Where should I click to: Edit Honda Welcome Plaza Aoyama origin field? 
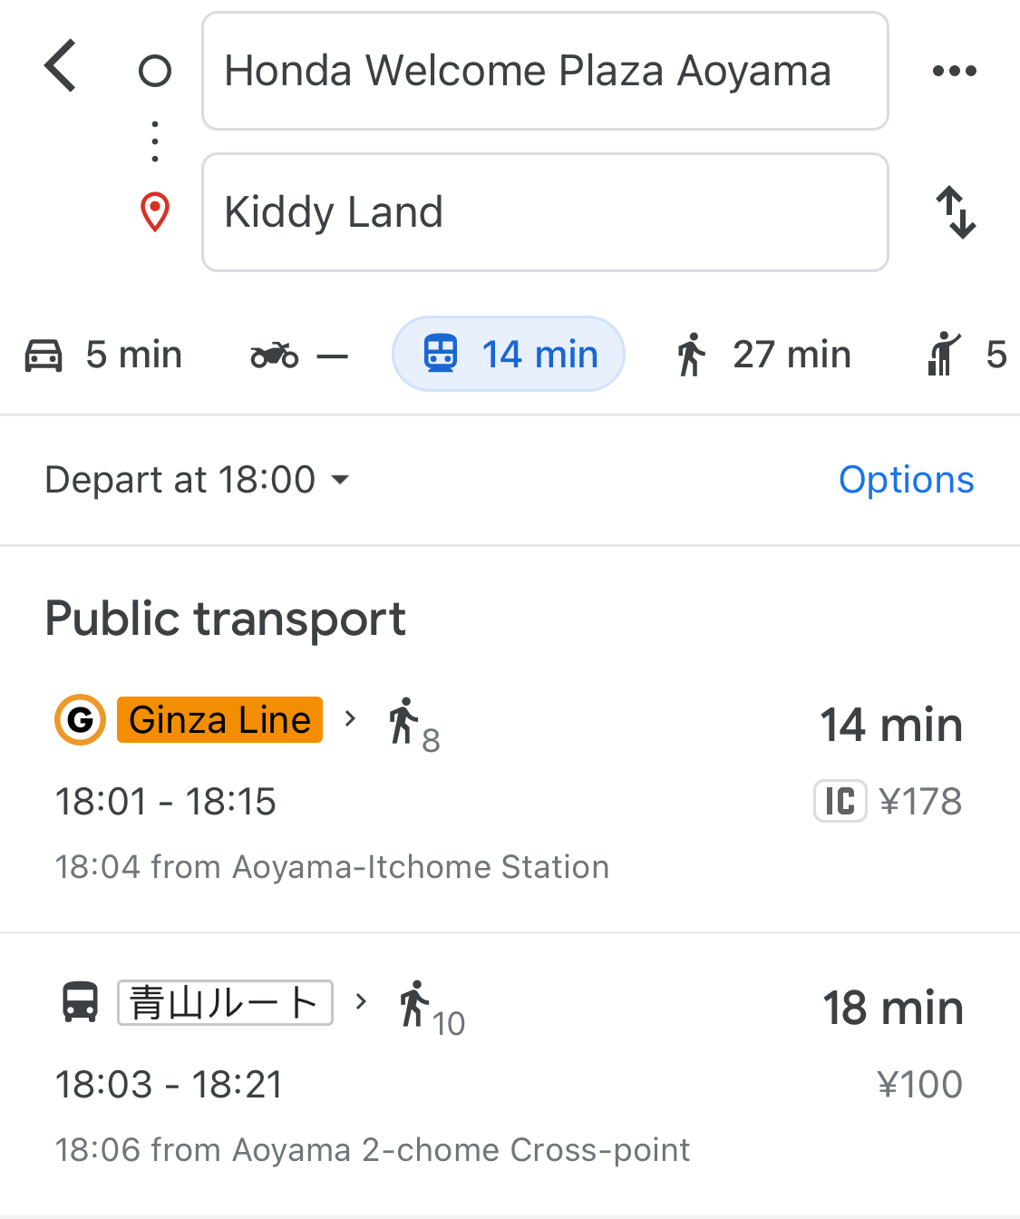tap(545, 71)
